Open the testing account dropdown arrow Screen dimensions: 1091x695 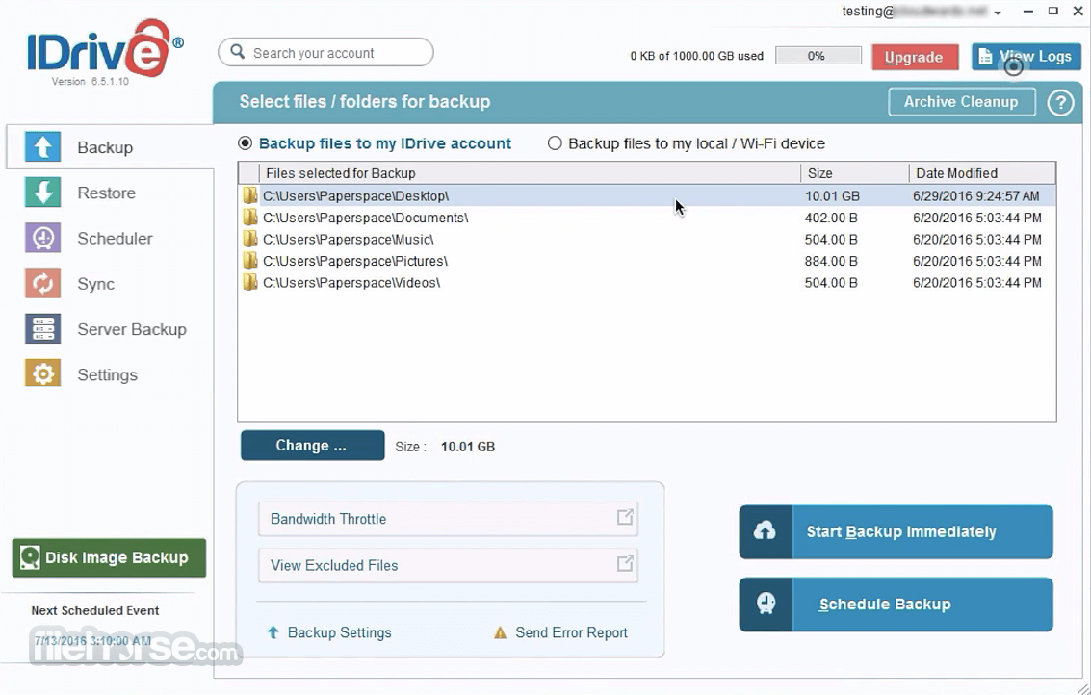click(x=996, y=12)
